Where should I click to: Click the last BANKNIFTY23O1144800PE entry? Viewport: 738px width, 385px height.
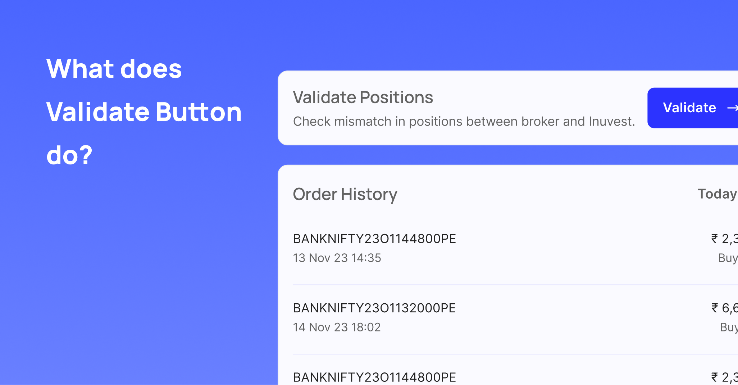coord(374,377)
